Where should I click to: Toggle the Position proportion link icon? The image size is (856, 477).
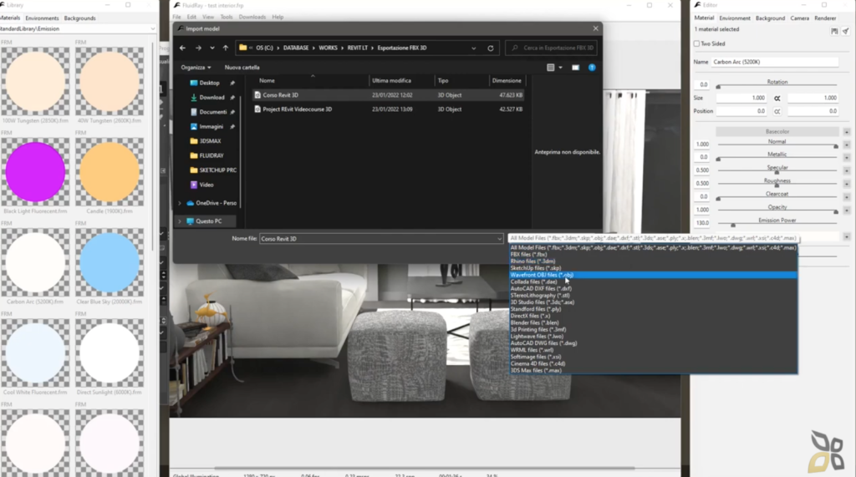pyautogui.click(x=777, y=111)
